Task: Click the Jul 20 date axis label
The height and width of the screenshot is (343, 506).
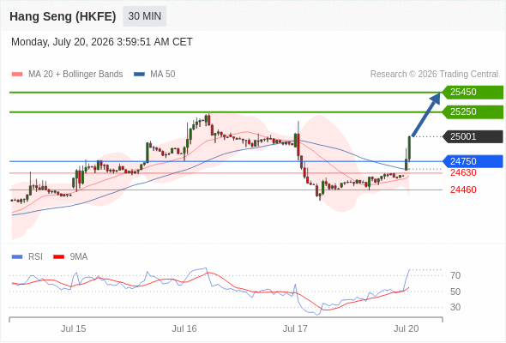Action: coord(406,328)
